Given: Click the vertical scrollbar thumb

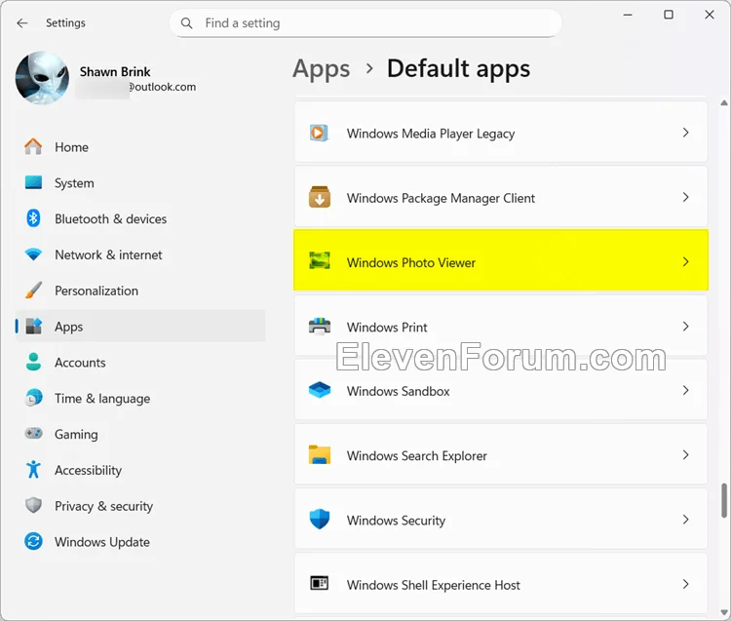Looking at the screenshot, I should coord(724,500).
